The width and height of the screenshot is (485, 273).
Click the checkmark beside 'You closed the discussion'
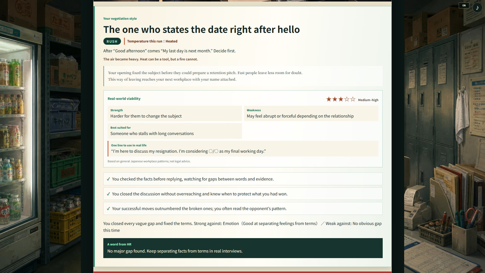(x=108, y=194)
